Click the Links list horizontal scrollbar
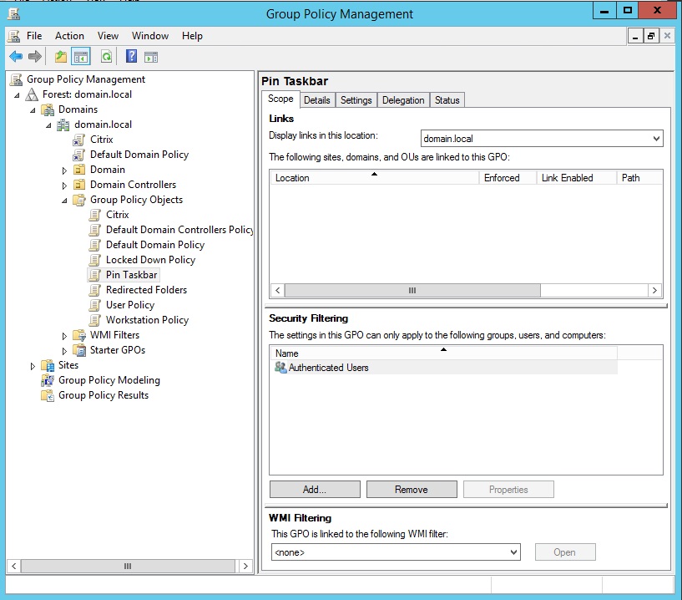This screenshot has width=682, height=600. (412, 290)
